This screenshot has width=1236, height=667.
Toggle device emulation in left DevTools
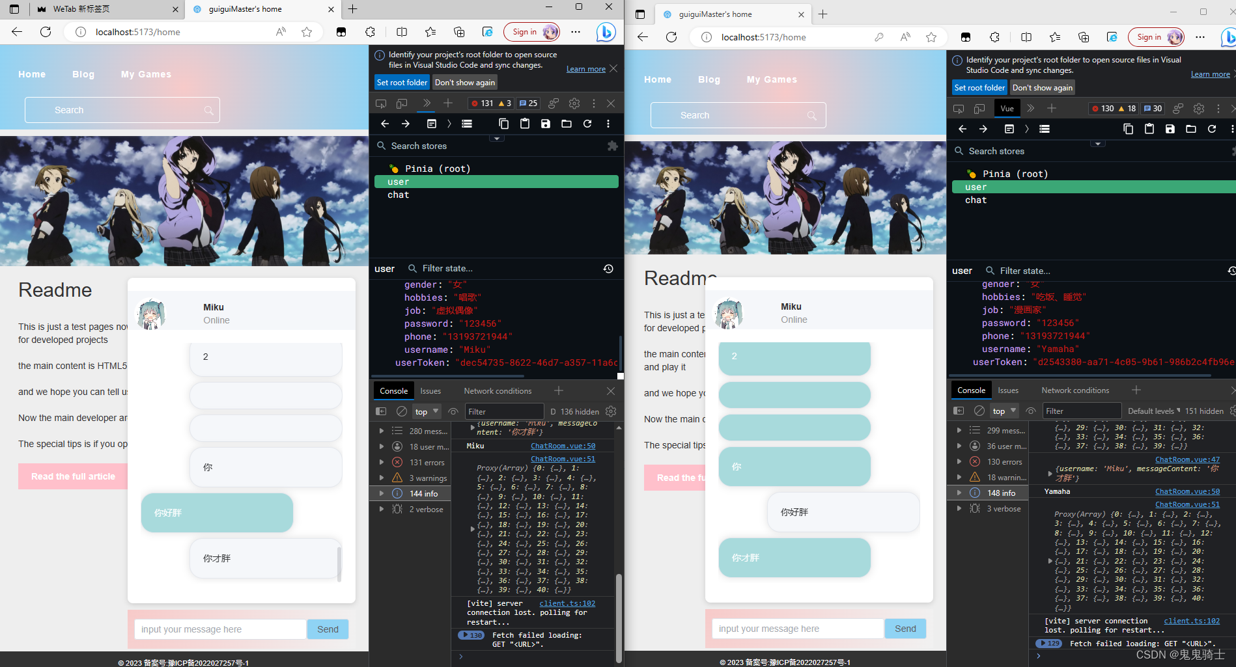point(402,103)
